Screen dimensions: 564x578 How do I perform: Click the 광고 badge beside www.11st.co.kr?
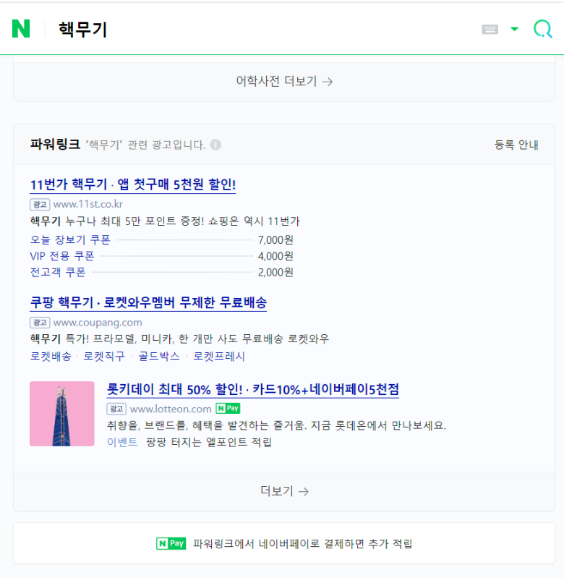coord(40,204)
